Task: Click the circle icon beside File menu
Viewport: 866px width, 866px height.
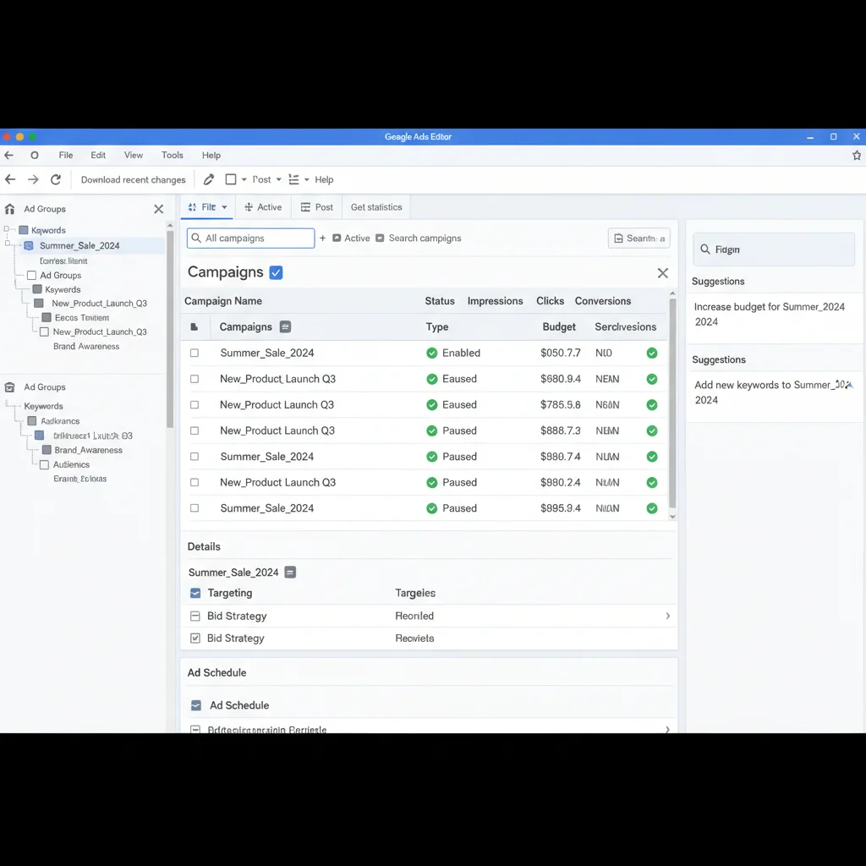Action: 34,156
